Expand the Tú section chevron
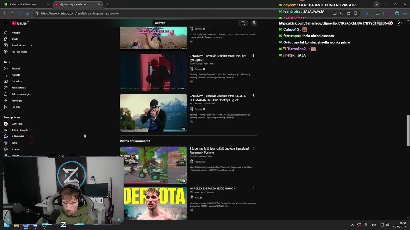This screenshot has height=230, width=410. (x=9, y=62)
